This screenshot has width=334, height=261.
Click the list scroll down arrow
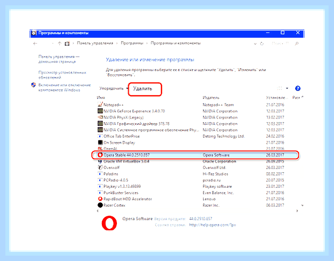pyautogui.click(x=302, y=206)
